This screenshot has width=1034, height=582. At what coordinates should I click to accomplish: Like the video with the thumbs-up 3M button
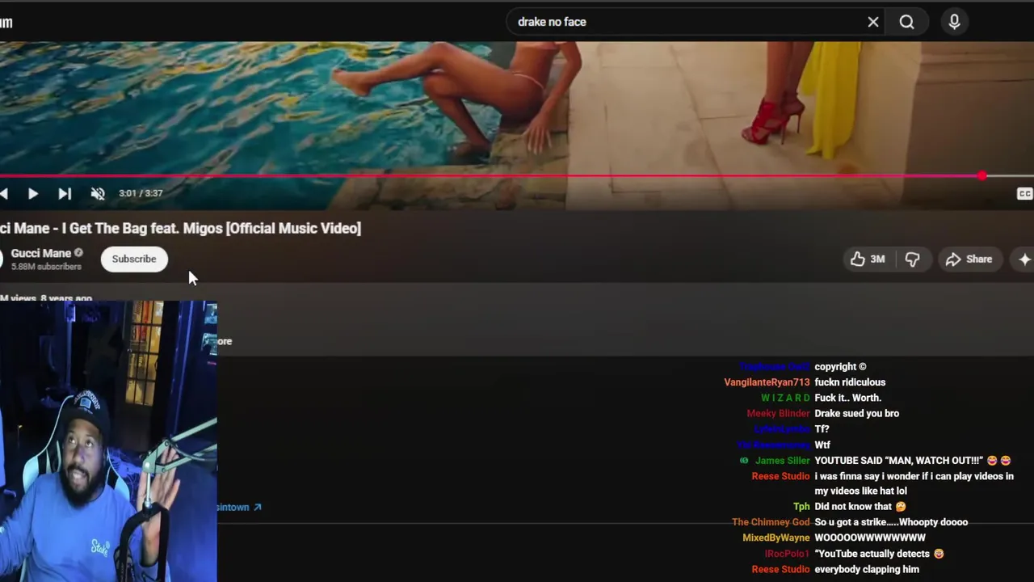click(x=868, y=259)
